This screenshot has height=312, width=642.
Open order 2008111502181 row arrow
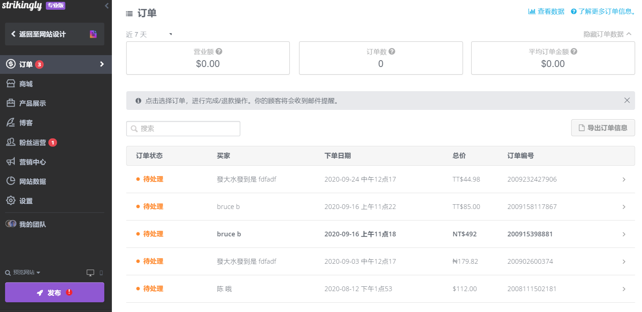click(624, 289)
